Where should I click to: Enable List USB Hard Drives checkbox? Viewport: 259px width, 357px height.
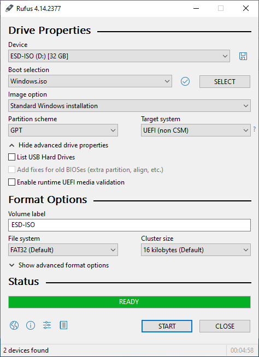click(11, 157)
